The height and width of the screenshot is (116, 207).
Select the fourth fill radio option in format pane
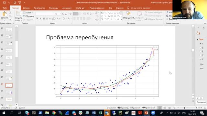tap(200, 55)
